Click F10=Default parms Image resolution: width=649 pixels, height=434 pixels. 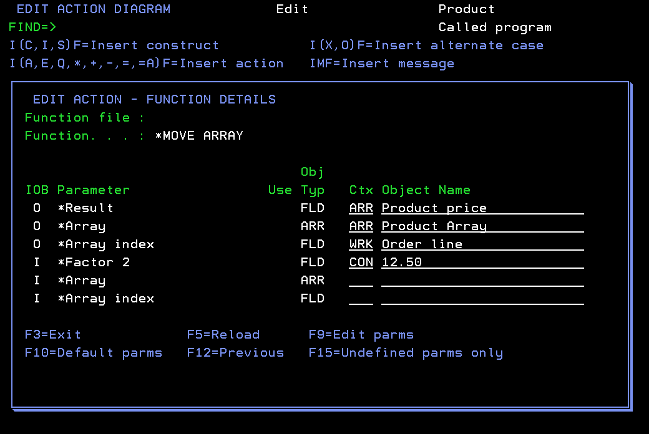click(x=94, y=352)
